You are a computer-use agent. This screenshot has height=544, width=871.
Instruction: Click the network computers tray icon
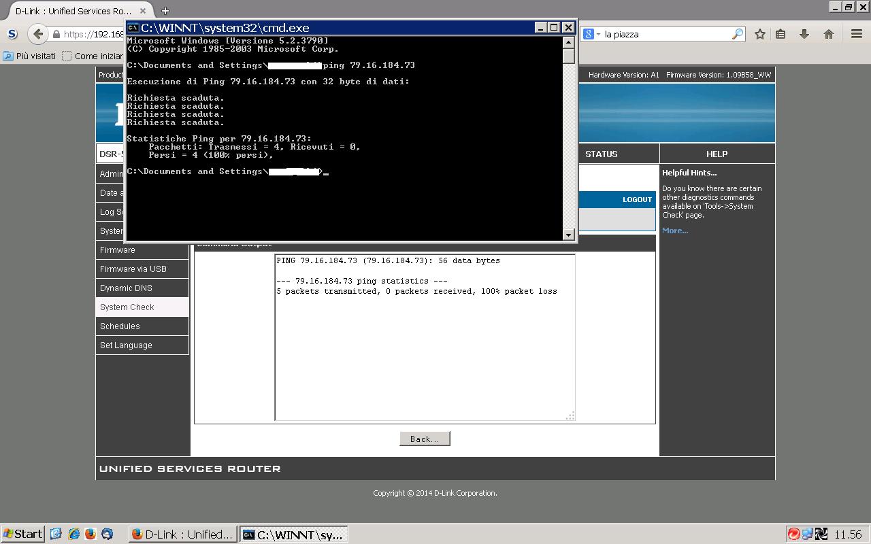tap(808, 534)
